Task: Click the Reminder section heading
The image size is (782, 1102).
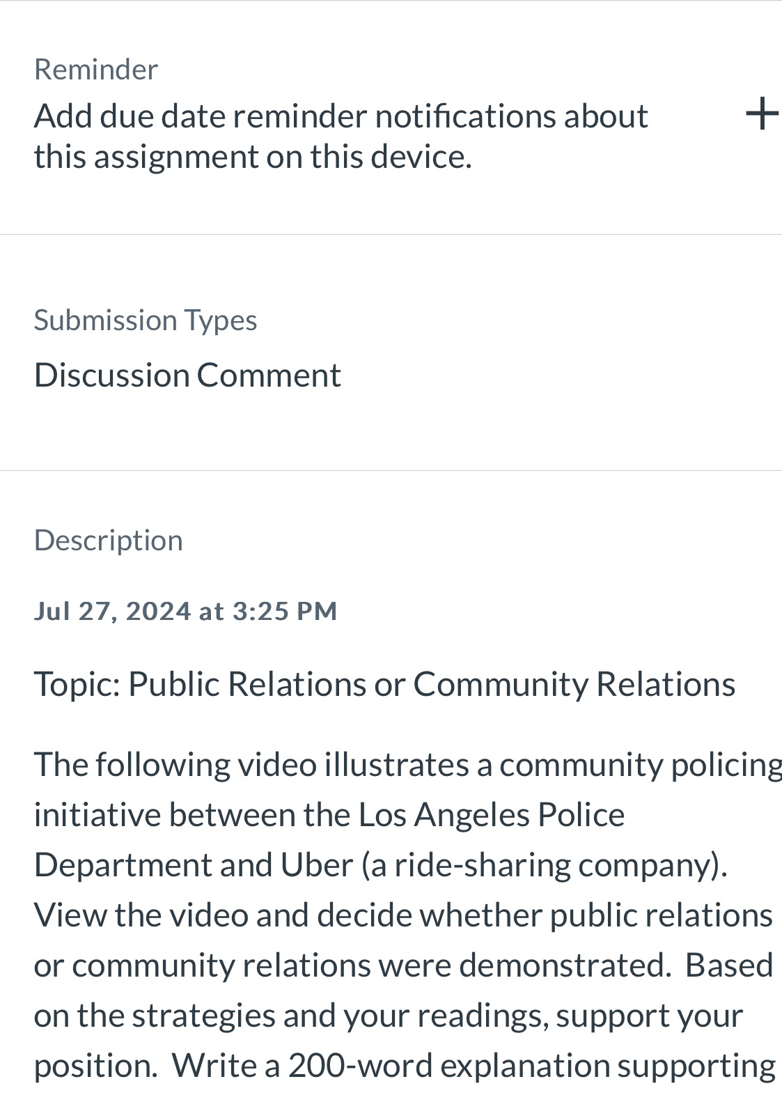Action: [x=95, y=68]
